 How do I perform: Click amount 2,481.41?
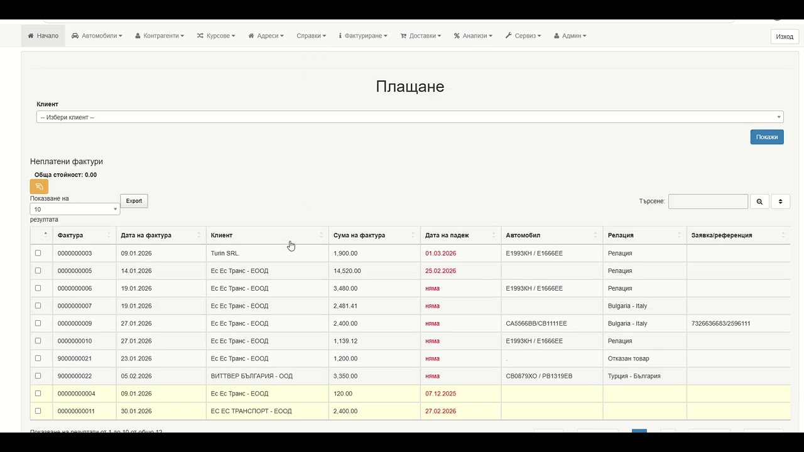(x=345, y=306)
